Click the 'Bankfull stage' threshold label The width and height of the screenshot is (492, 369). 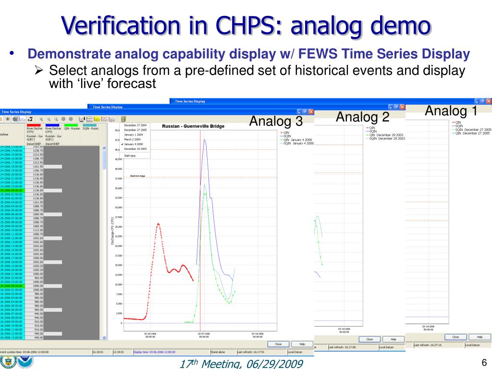point(138,176)
